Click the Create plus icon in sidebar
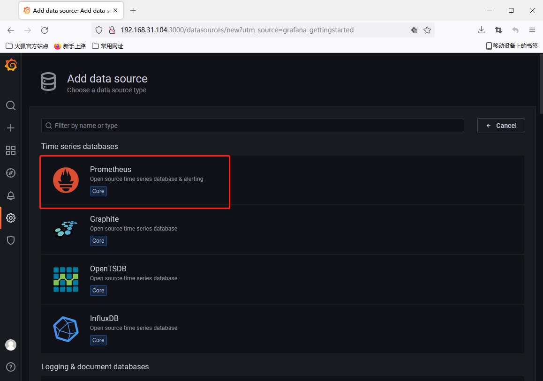Viewport: 543px width, 381px height. coord(11,128)
